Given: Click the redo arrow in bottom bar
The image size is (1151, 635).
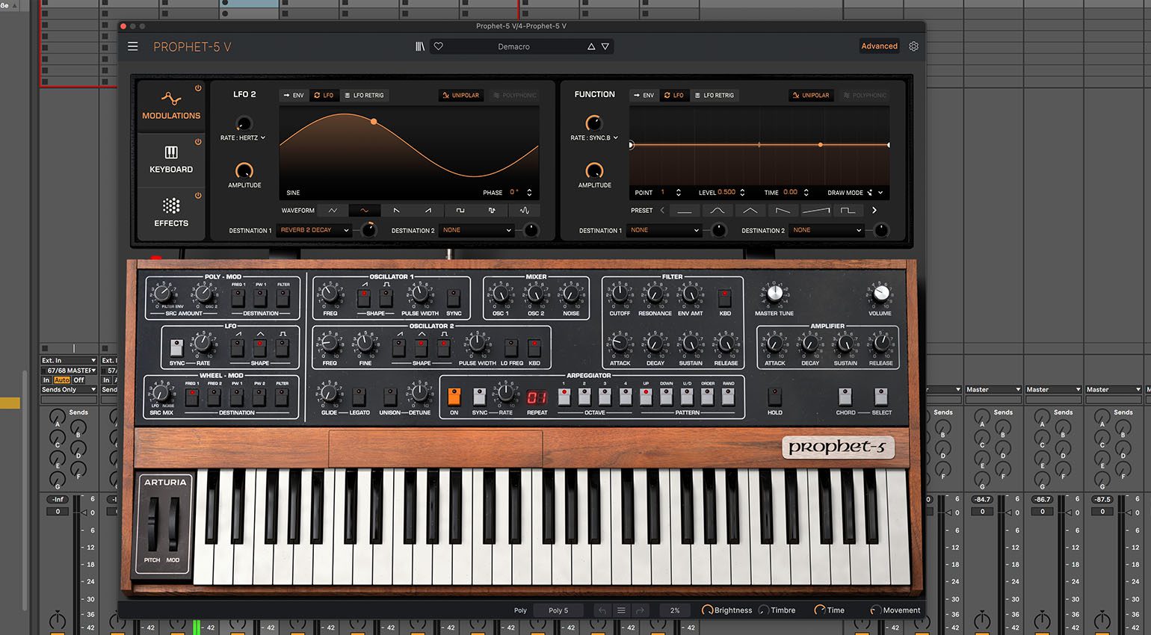Looking at the screenshot, I should pos(640,610).
